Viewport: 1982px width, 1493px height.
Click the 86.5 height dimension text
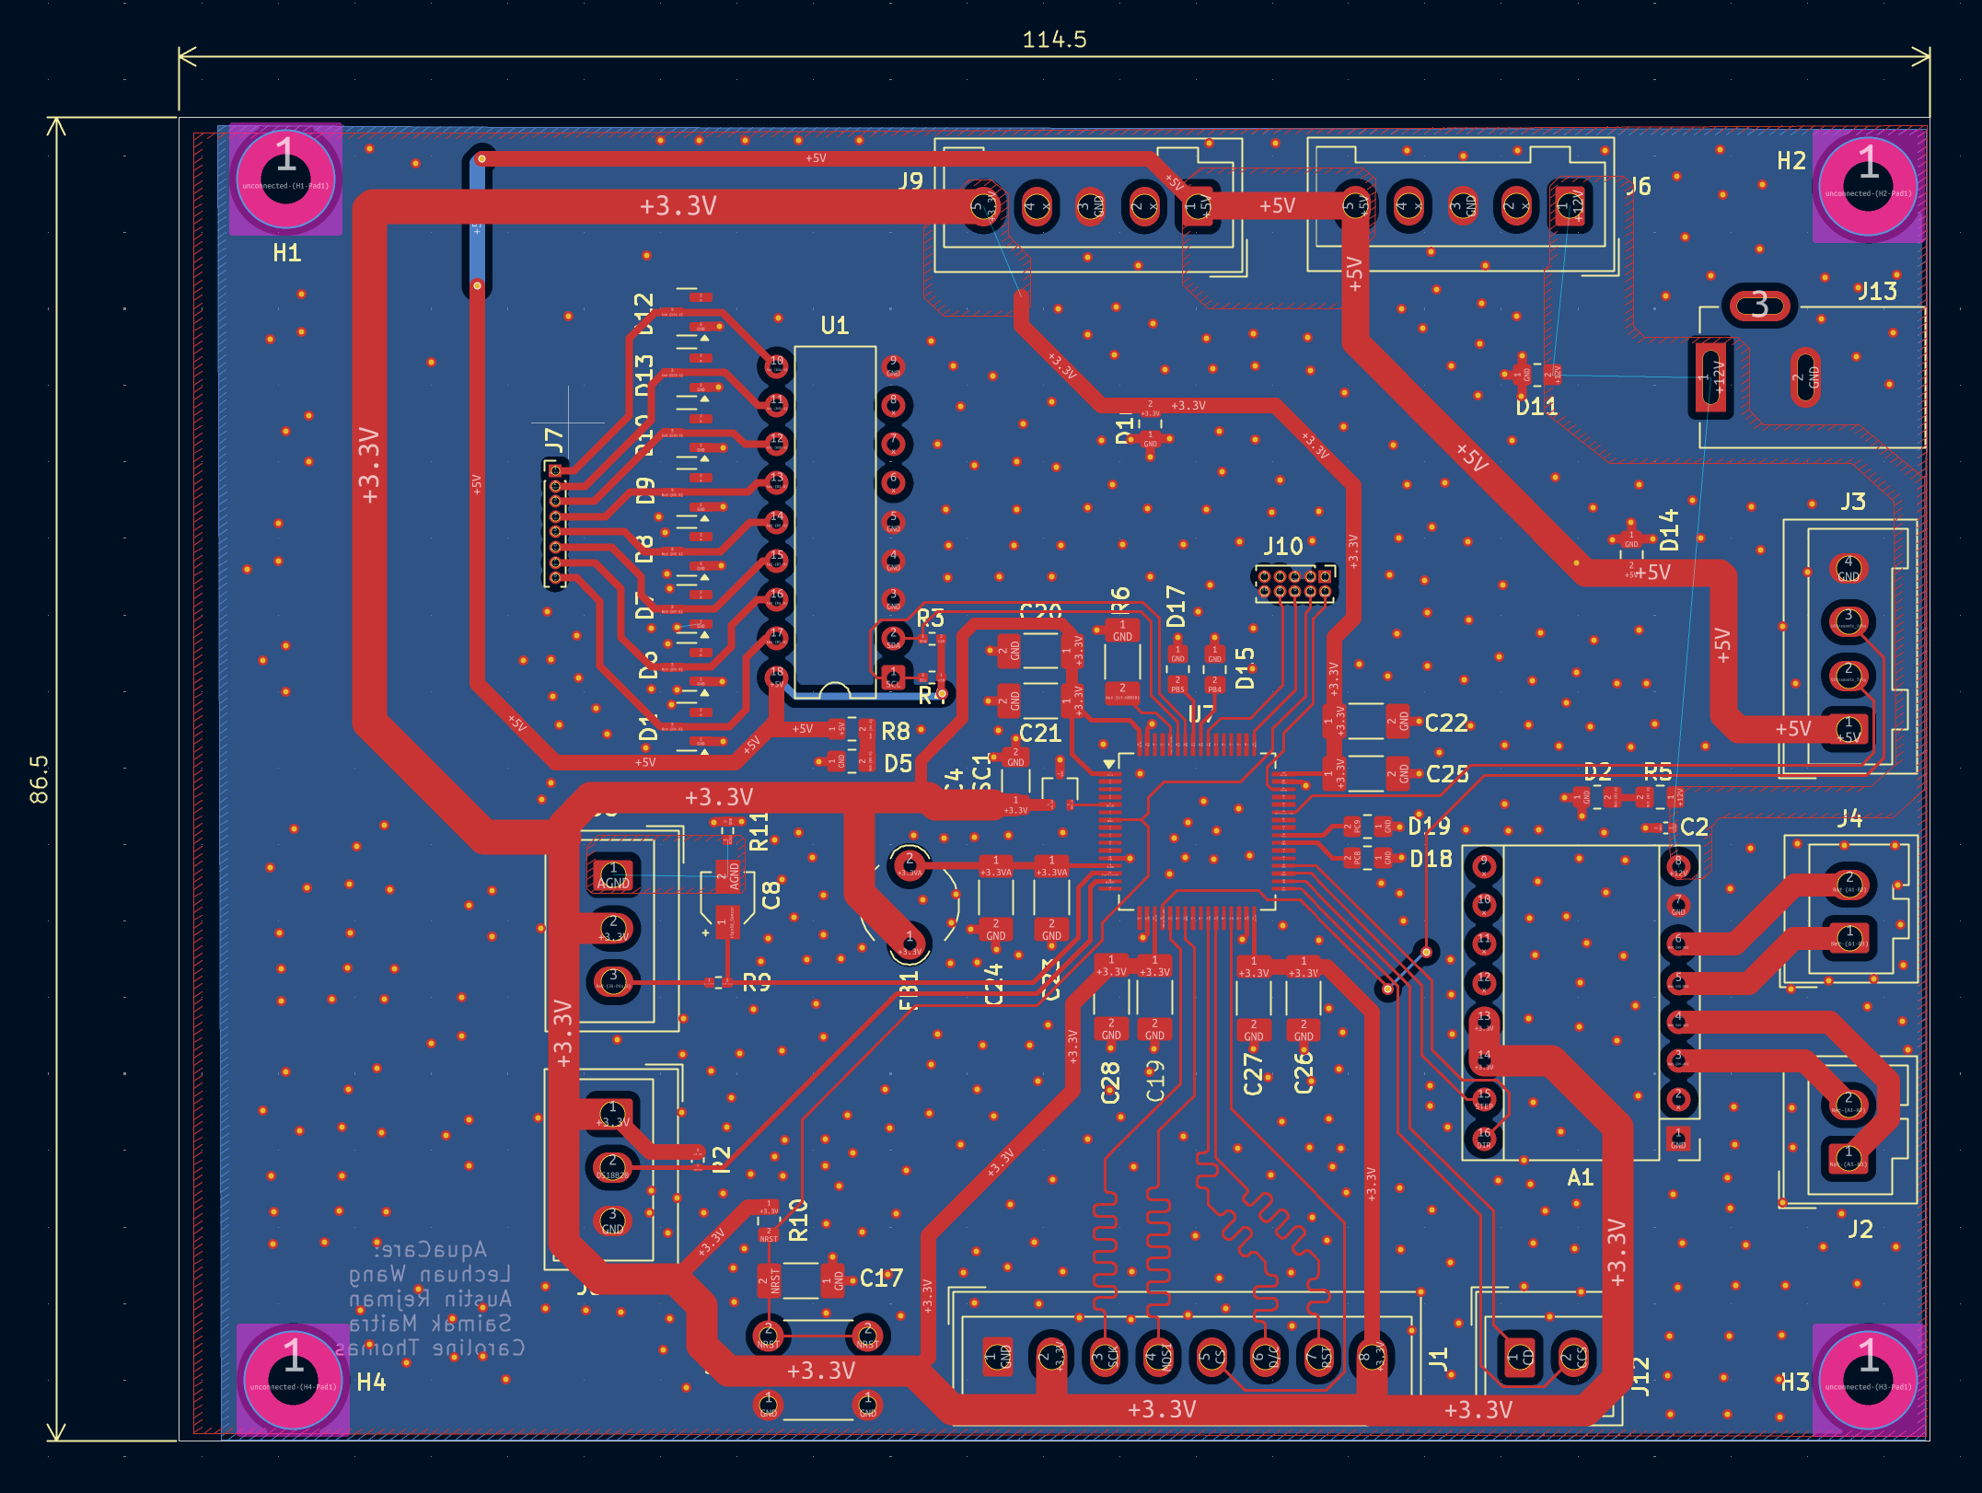coord(40,779)
